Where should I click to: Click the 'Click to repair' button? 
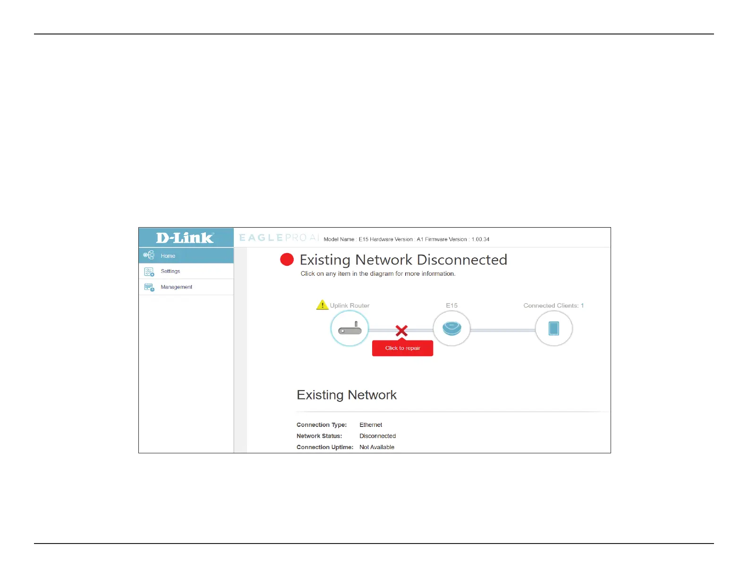[x=403, y=348]
